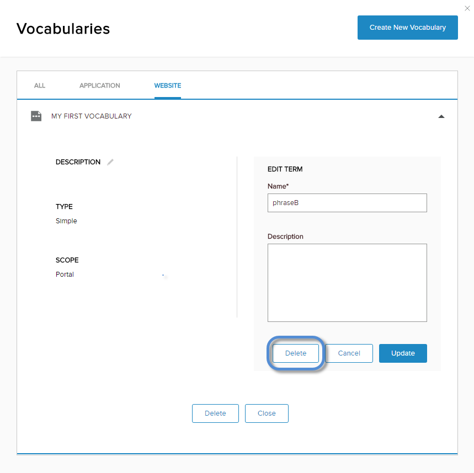Click Create New Vocabulary button
Screen dimensions: 474x473
tap(407, 28)
